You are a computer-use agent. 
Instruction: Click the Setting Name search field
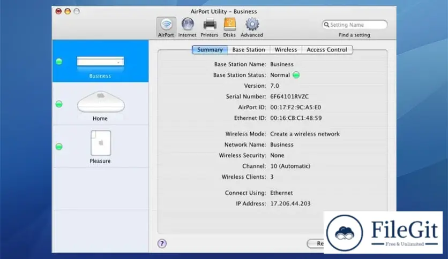tap(355, 25)
